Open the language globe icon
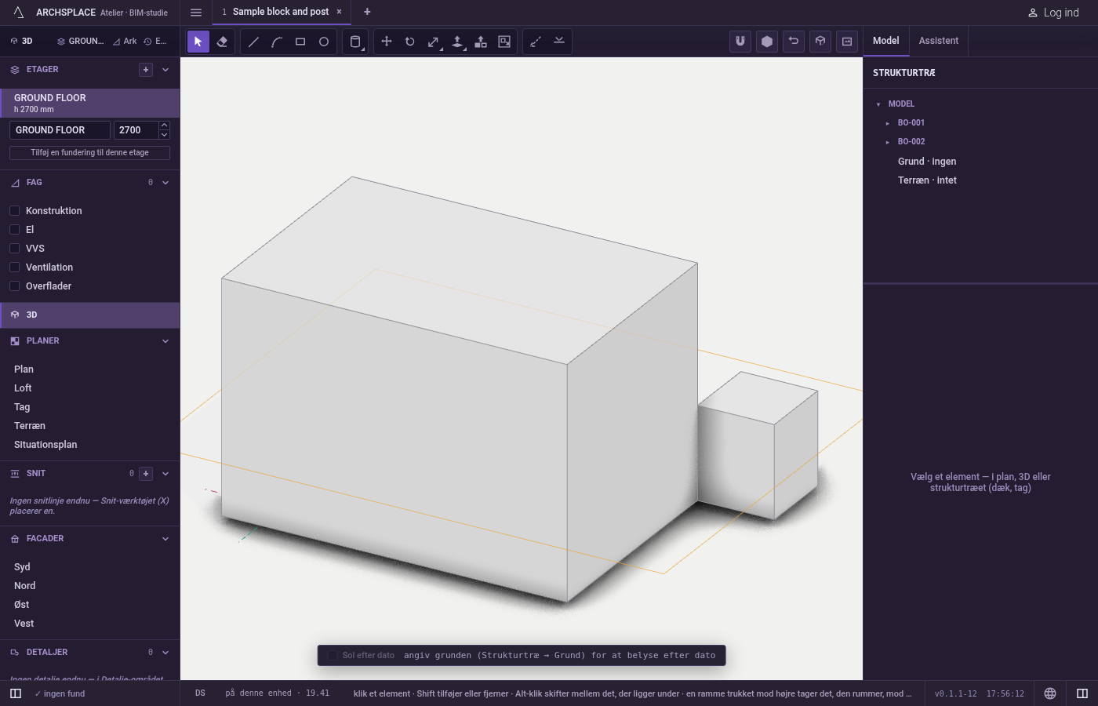Image resolution: width=1098 pixels, height=706 pixels. pos(1050,693)
